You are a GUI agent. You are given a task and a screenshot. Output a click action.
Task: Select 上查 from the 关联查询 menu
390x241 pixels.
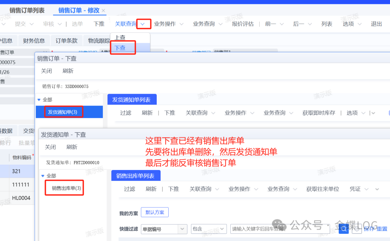120,37
